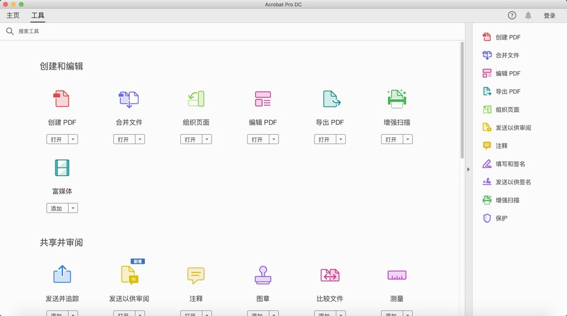Click the 打开 button under 合并文件
This screenshot has height=316, width=567.
click(x=124, y=139)
